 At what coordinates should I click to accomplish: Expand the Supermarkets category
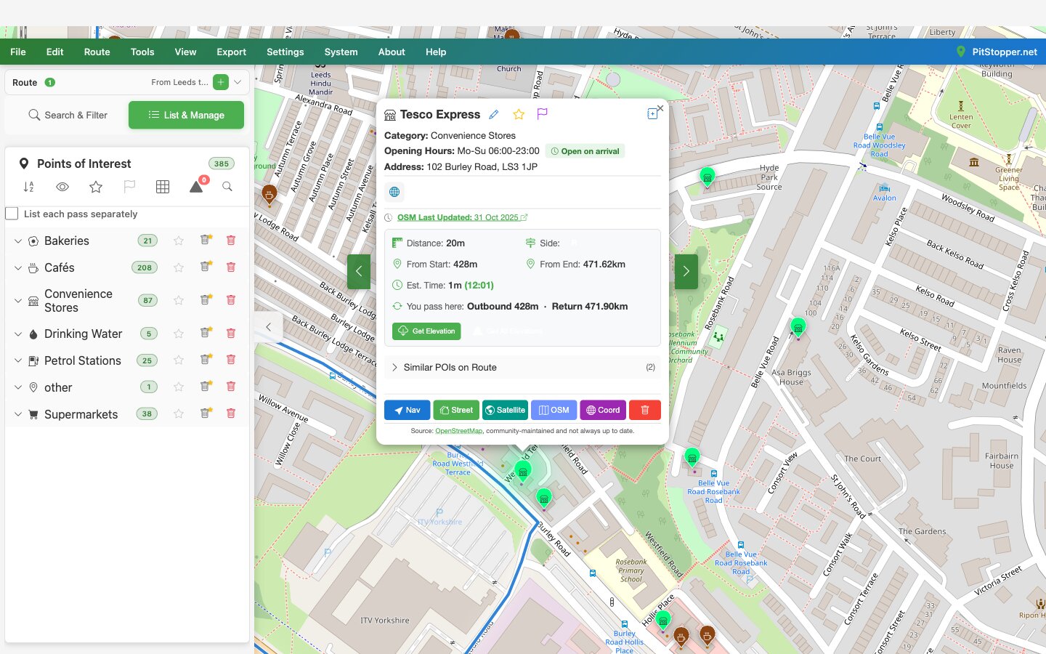(18, 415)
